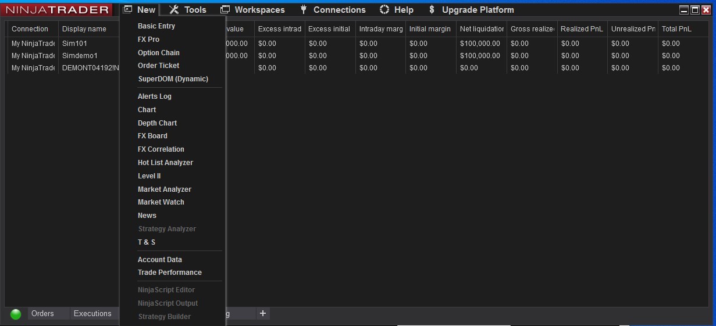Open SuperDOM (Dynamic)
The image size is (716, 326).
click(x=172, y=79)
